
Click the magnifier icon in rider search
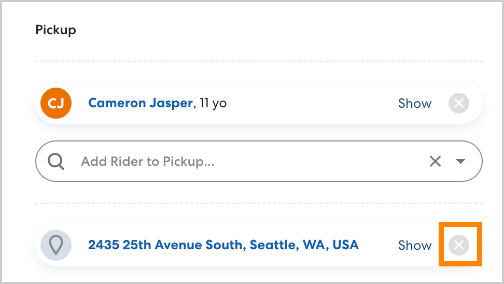(56, 162)
